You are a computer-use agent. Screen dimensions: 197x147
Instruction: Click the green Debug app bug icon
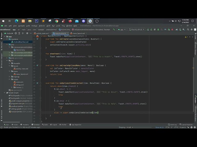tap(158, 30)
